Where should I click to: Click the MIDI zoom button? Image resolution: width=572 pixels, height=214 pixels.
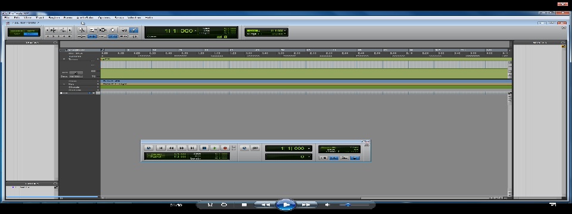point(63,30)
